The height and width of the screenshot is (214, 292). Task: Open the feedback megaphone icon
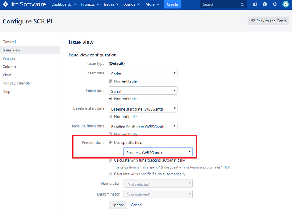[x=255, y=4]
